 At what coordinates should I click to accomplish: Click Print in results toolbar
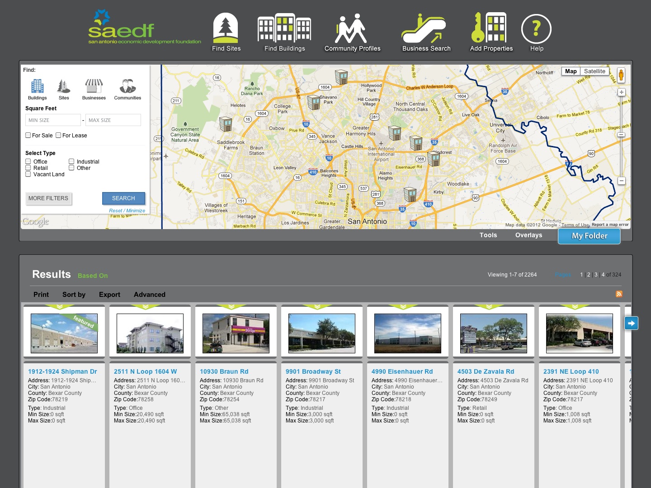click(41, 295)
